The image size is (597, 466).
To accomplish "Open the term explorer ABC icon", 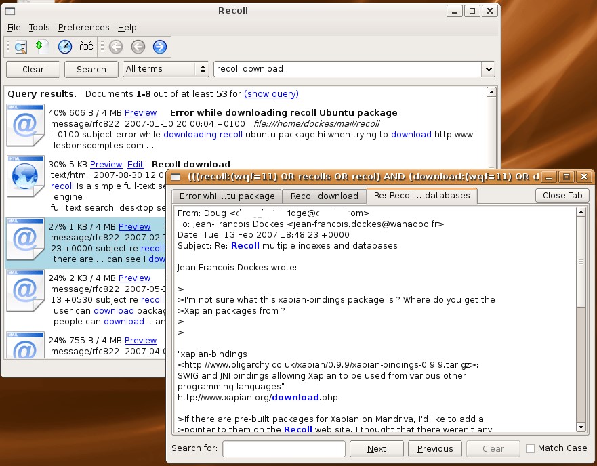I will pos(86,47).
